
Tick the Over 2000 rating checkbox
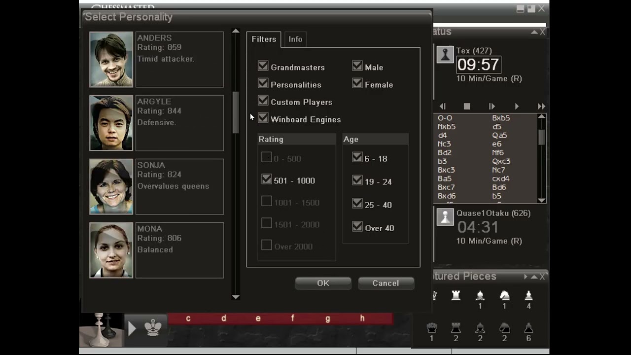click(267, 245)
